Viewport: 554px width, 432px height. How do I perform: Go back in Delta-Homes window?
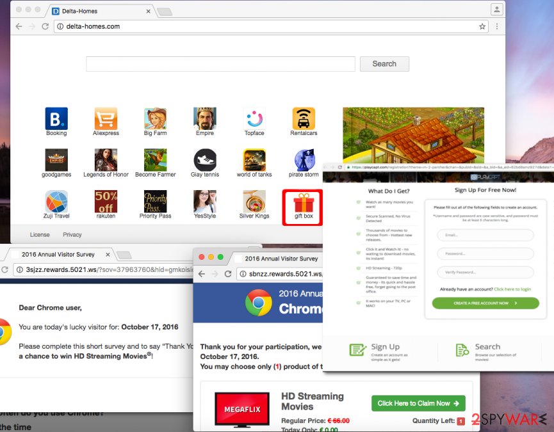pos(19,26)
